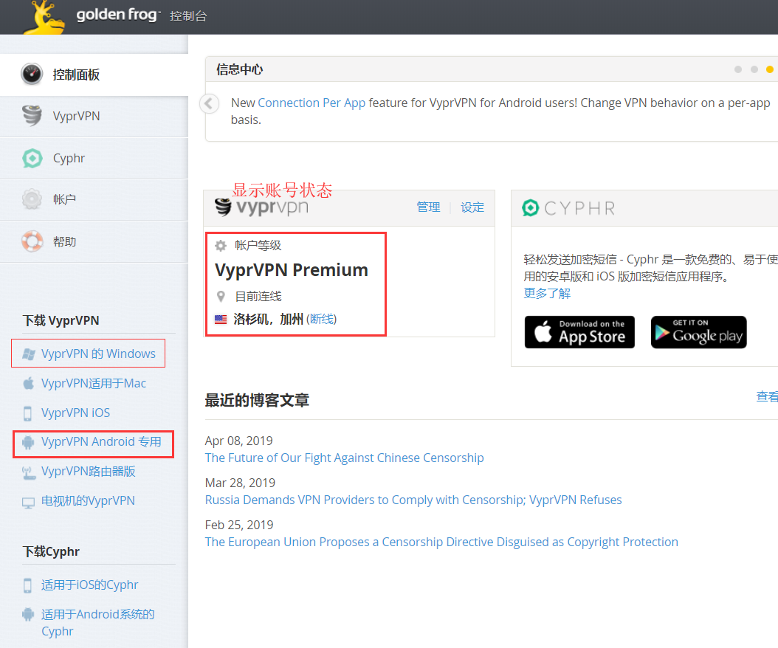This screenshot has width=778, height=648.
Task: Open the Get it on Google Play badge
Action: 698,332
